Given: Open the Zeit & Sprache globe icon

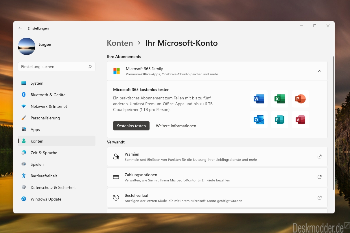Looking at the screenshot, I should point(24,153).
